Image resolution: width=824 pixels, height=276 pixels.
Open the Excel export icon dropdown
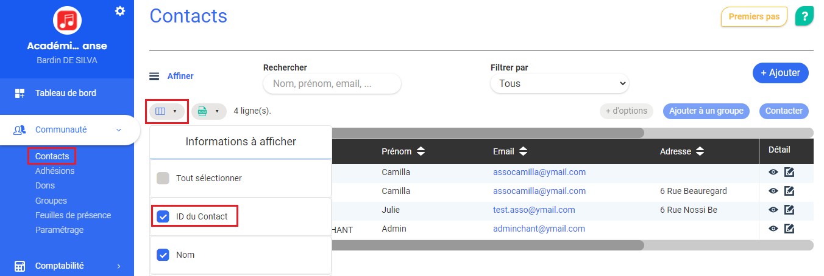coord(208,111)
